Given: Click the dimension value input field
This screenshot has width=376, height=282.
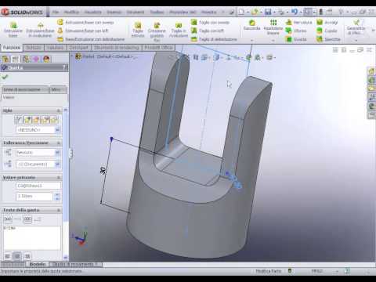Looking at the screenshot, I should [x=35, y=197].
